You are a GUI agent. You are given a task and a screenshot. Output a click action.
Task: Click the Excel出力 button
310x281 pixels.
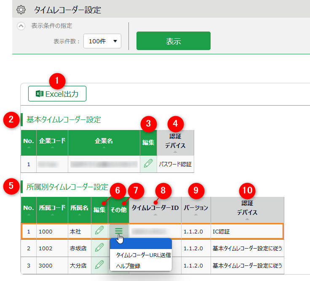coord(57,94)
